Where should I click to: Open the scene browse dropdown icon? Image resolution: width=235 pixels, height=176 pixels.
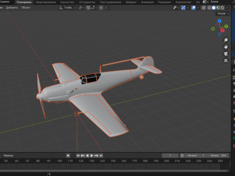tap(205, 2)
